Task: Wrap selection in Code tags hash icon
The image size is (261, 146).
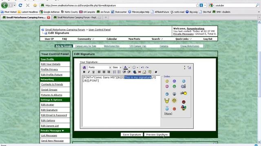Action: pyautogui.click(x=156, y=72)
